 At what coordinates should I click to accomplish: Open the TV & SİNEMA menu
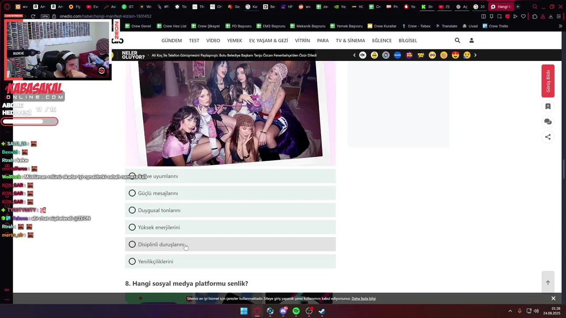click(350, 41)
